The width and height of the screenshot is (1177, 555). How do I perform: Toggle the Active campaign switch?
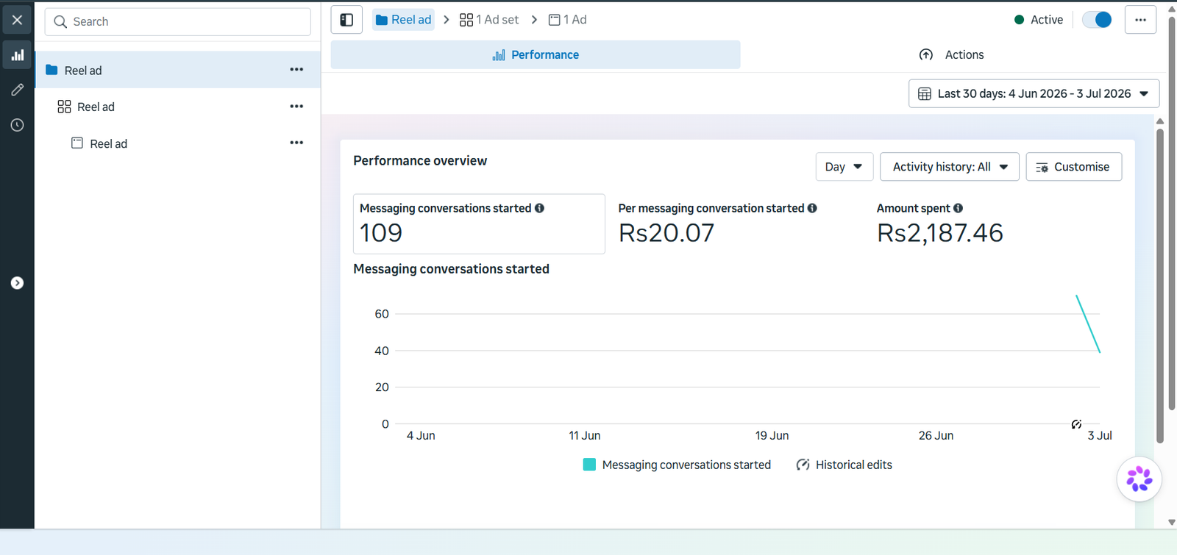tap(1097, 20)
